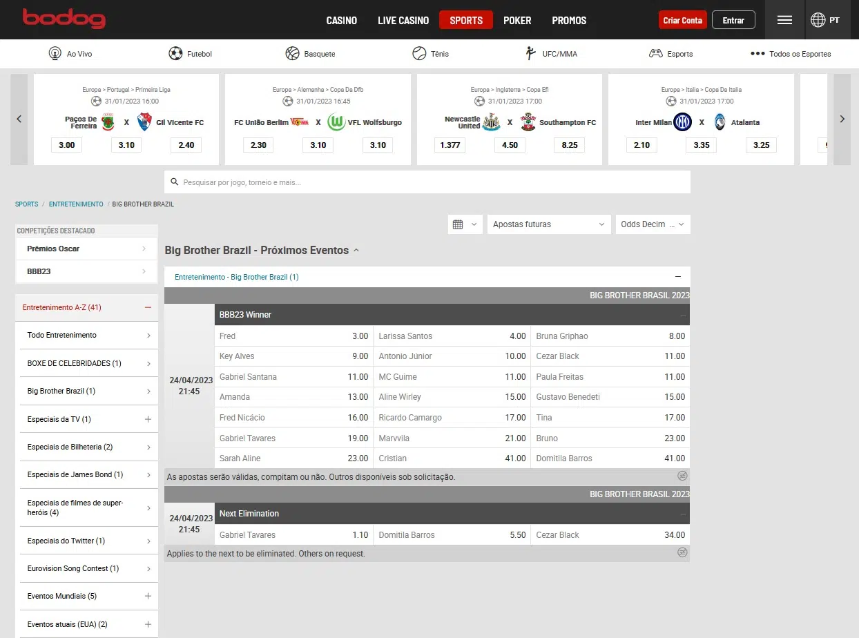This screenshot has width=859, height=638.
Task: Click the Bodog logo
Action: (x=64, y=19)
